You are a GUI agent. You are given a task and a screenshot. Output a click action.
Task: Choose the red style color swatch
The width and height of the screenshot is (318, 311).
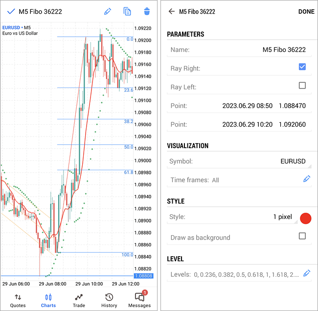tap(305, 218)
